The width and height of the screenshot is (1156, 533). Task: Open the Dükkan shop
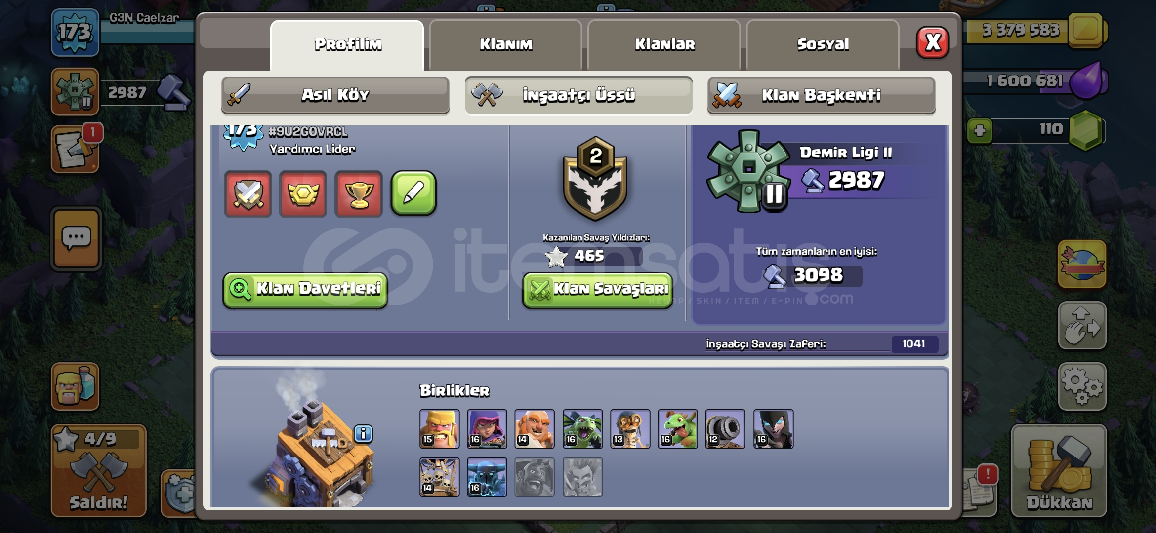click(x=1059, y=470)
